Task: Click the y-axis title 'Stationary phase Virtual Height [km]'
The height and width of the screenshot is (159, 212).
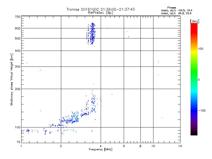Action: [x=11, y=79]
